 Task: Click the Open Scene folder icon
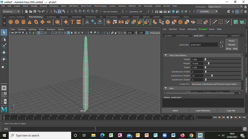31,12
